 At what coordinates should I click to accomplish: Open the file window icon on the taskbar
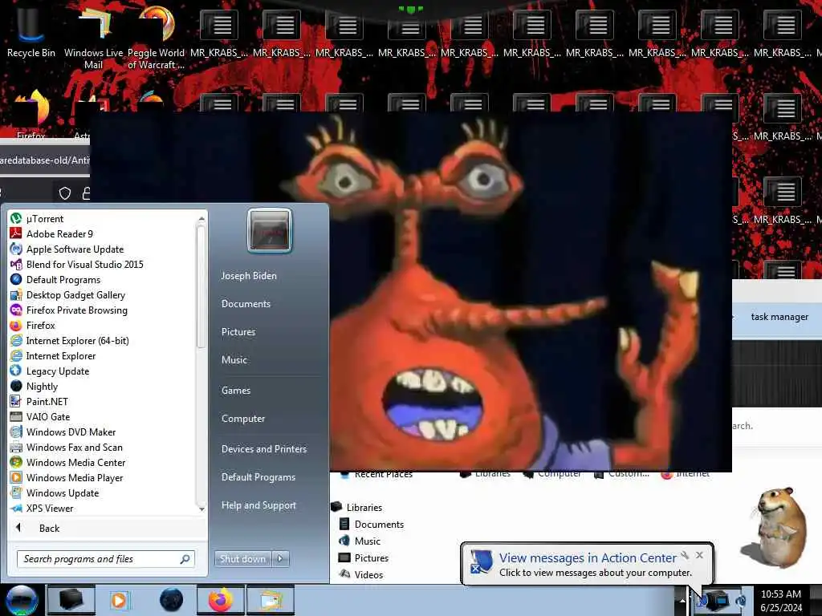(x=271, y=600)
